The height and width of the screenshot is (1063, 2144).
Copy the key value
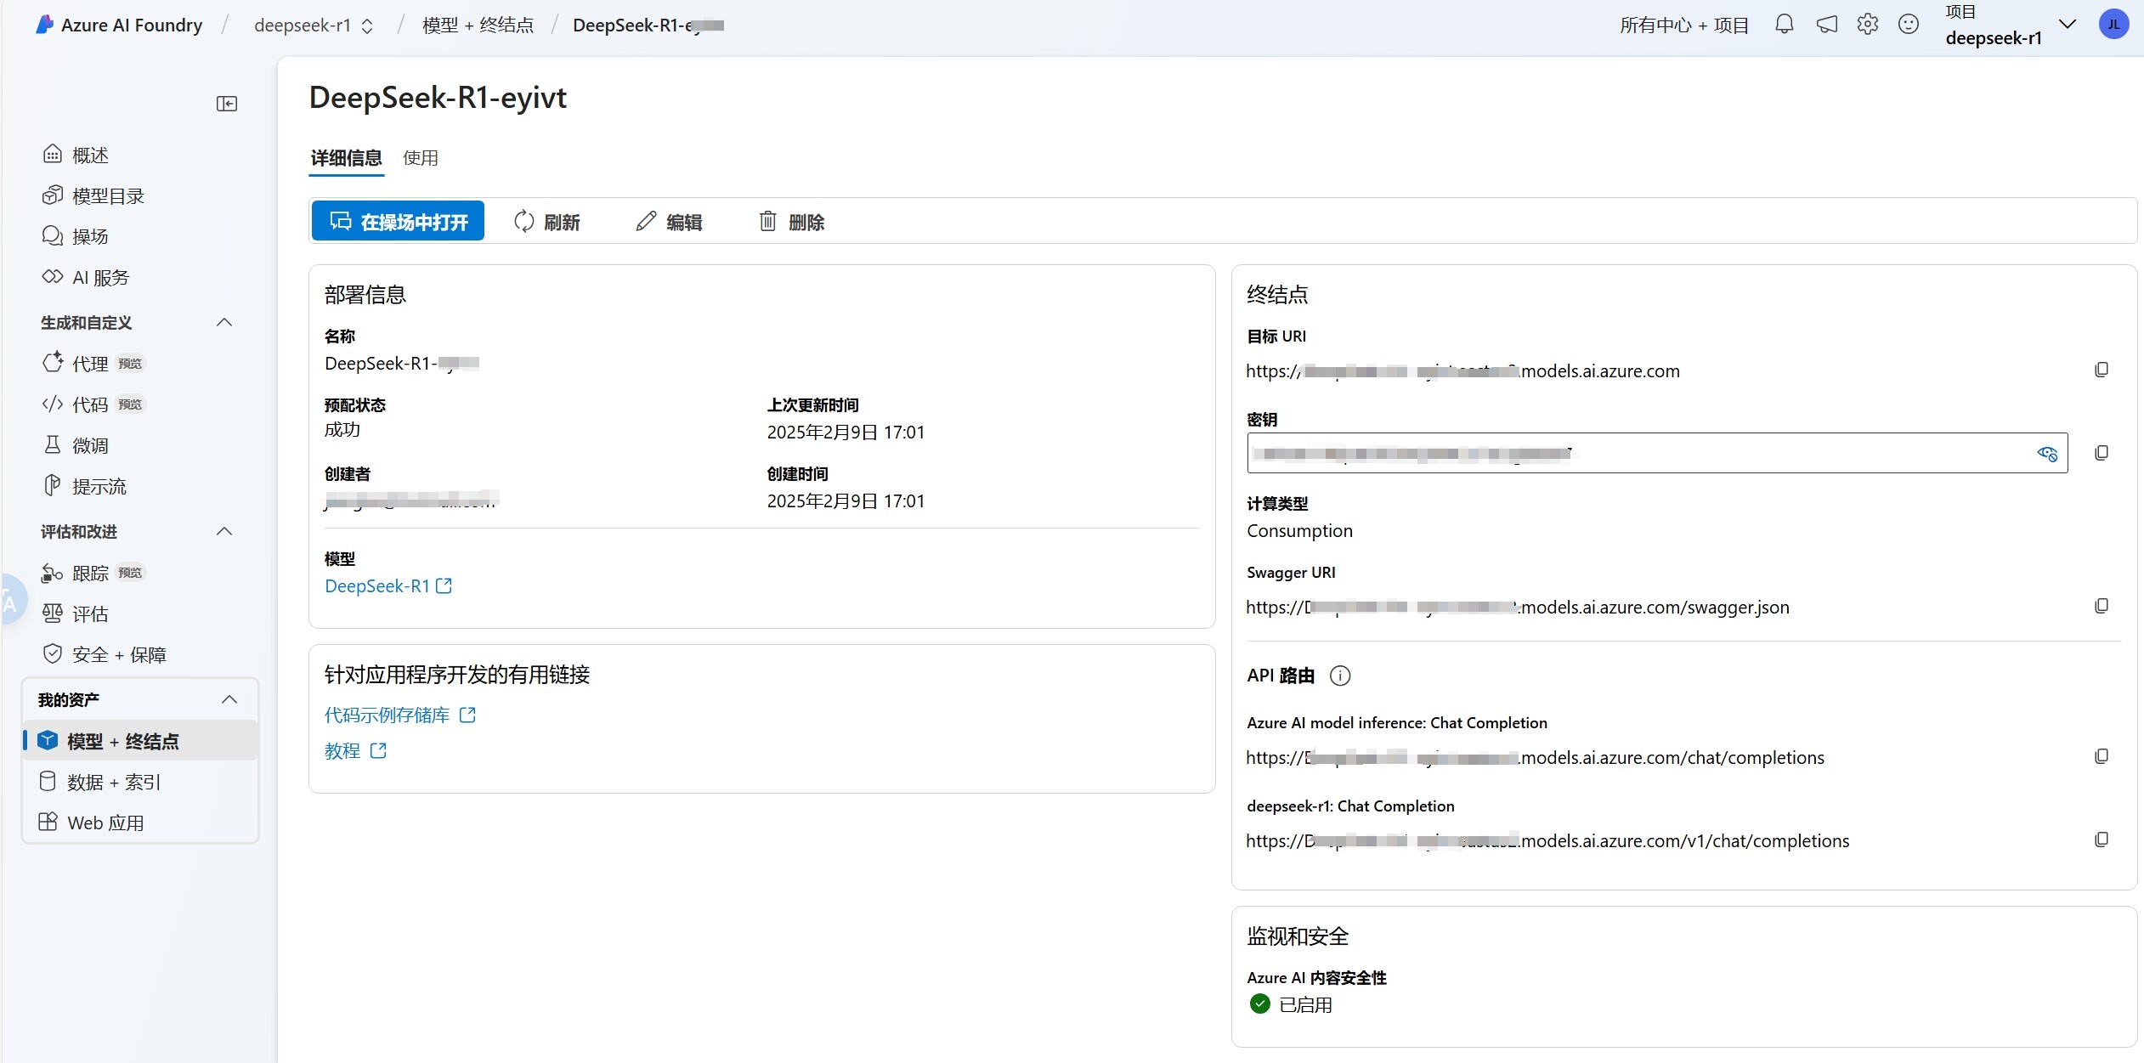[x=2102, y=453]
